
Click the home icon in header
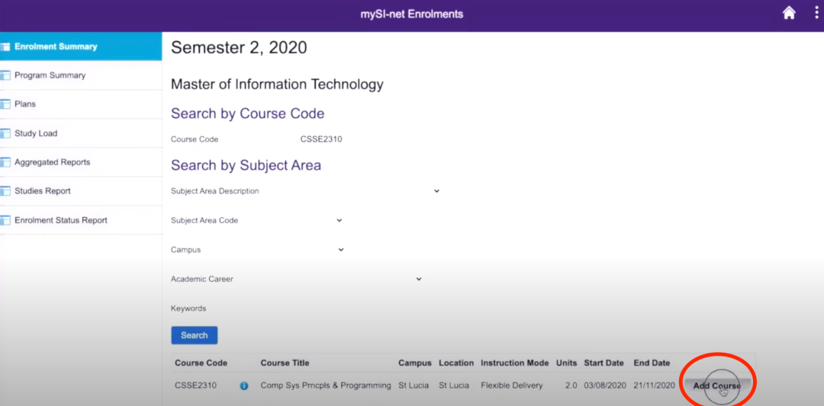pos(789,14)
